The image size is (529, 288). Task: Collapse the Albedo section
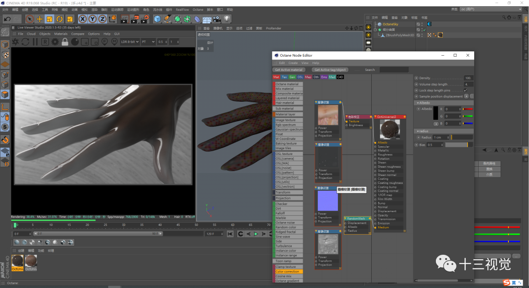[418, 103]
